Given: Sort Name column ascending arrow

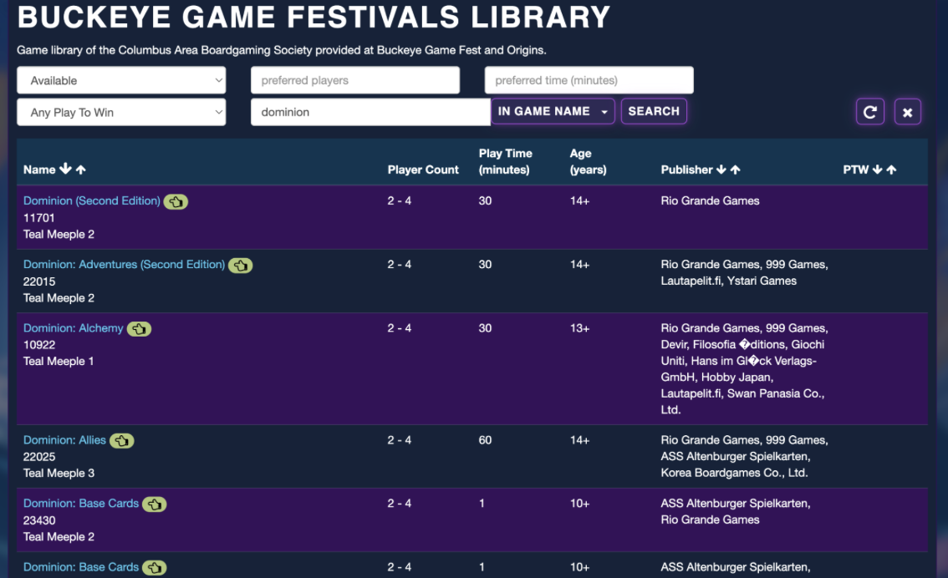Looking at the screenshot, I should (x=81, y=170).
